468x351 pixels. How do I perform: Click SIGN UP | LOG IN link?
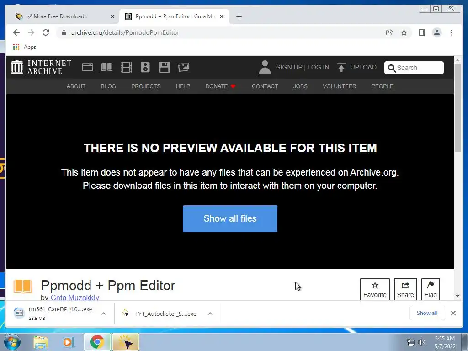click(x=303, y=68)
